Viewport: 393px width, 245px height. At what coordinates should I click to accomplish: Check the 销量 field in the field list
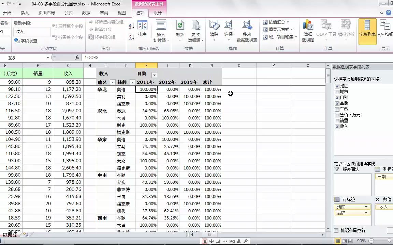(x=337, y=120)
